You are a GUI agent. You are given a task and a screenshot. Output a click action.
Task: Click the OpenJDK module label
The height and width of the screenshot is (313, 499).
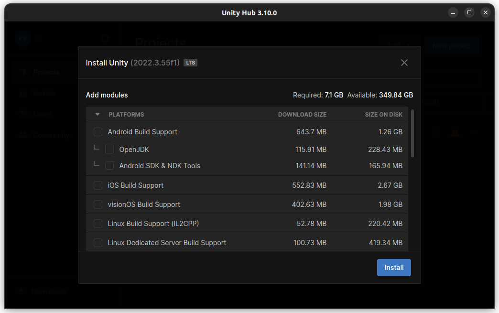tap(134, 150)
